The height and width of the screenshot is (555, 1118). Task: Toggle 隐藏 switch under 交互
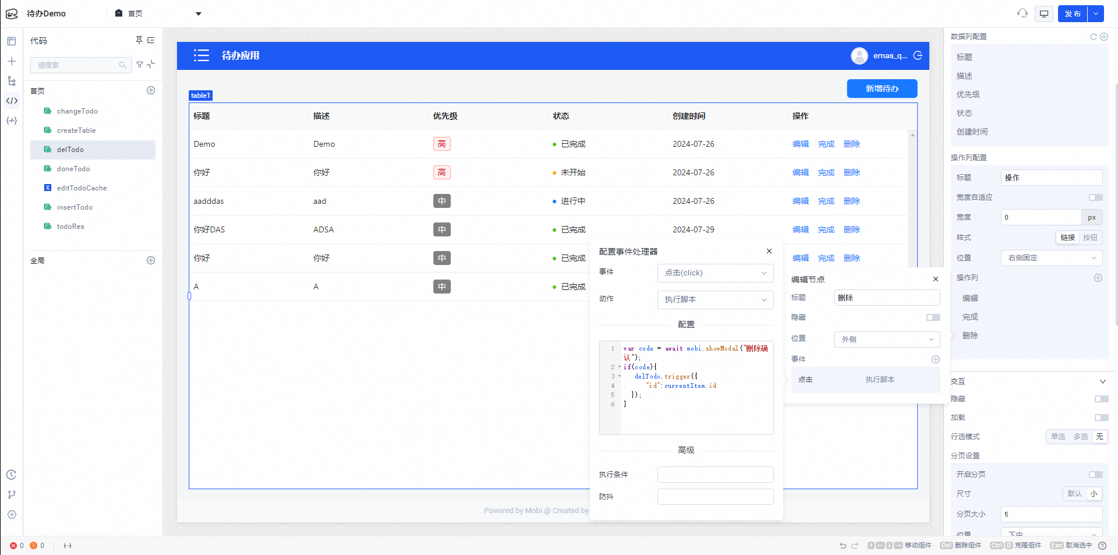[x=1102, y=399]
